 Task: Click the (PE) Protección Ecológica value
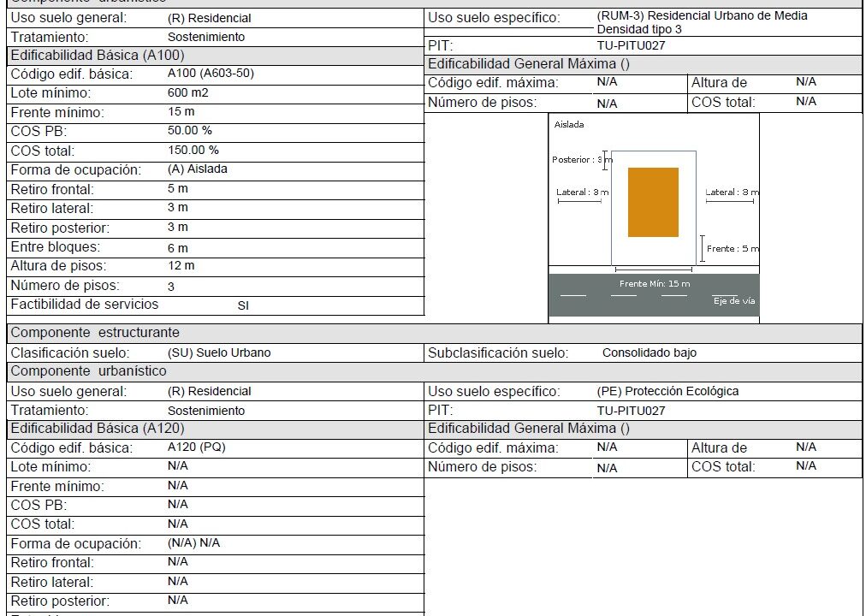(667, 391)
